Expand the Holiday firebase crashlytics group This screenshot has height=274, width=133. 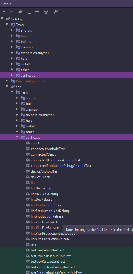pyautogui.click(x=12, y=53)
